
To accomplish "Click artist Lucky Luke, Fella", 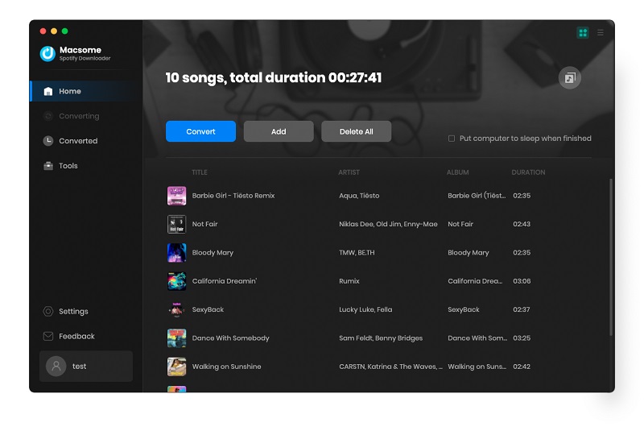I will [365, 309].
